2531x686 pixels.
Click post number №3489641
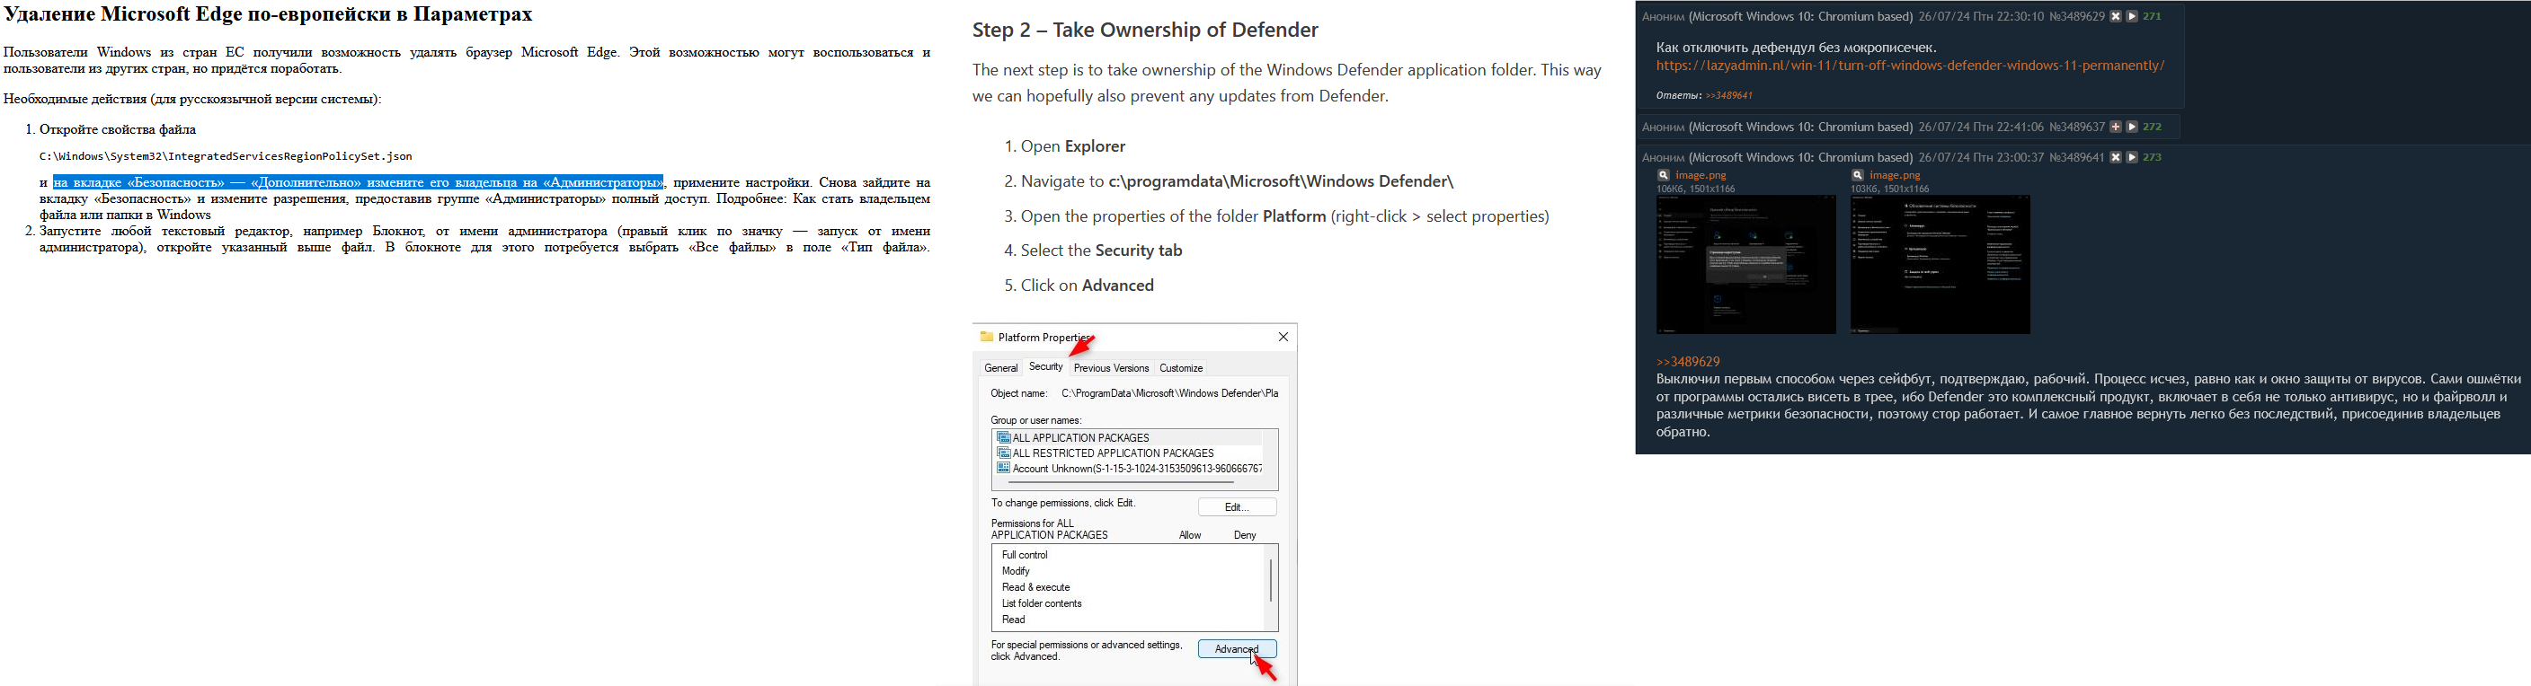tap(2076, 157)
